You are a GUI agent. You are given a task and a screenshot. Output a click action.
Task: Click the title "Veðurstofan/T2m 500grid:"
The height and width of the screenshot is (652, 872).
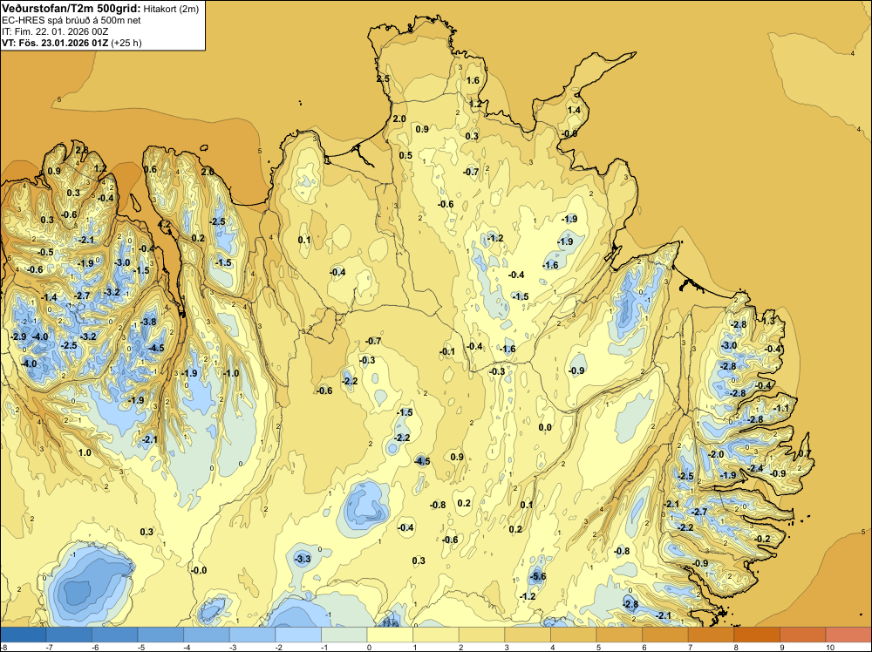coord(71,9)
